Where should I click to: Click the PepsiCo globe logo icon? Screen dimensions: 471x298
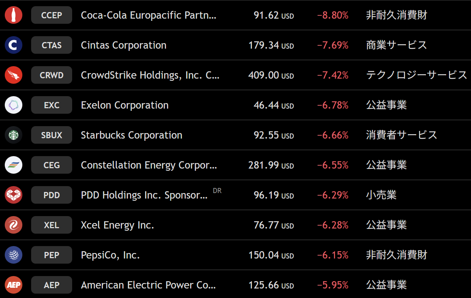click(14, 255)
